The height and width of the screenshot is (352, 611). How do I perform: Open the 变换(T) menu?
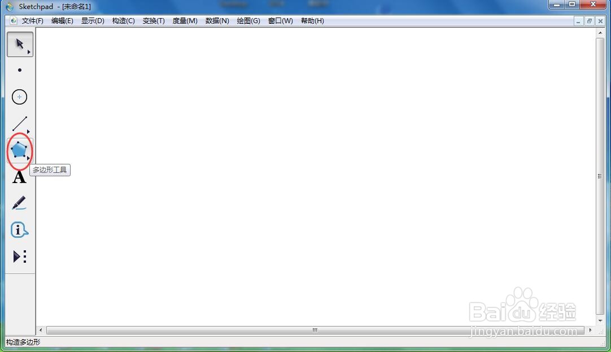(x=154, y=21)
